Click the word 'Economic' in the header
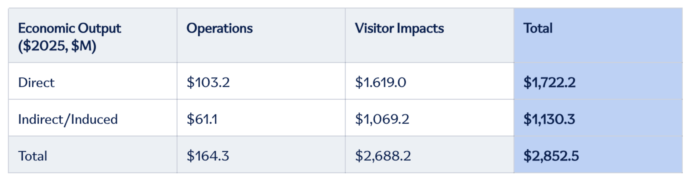Viewport: 689px width, 181px height. (46, 28)
